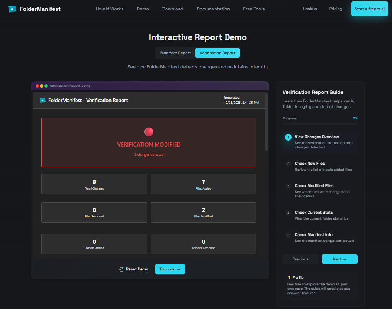Open the Free Tools menu item
Screen dimensions: 392x309
pos(254,9)
